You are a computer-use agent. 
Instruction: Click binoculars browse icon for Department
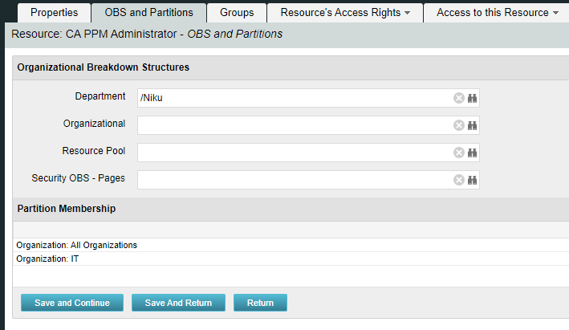click(473, 98)
